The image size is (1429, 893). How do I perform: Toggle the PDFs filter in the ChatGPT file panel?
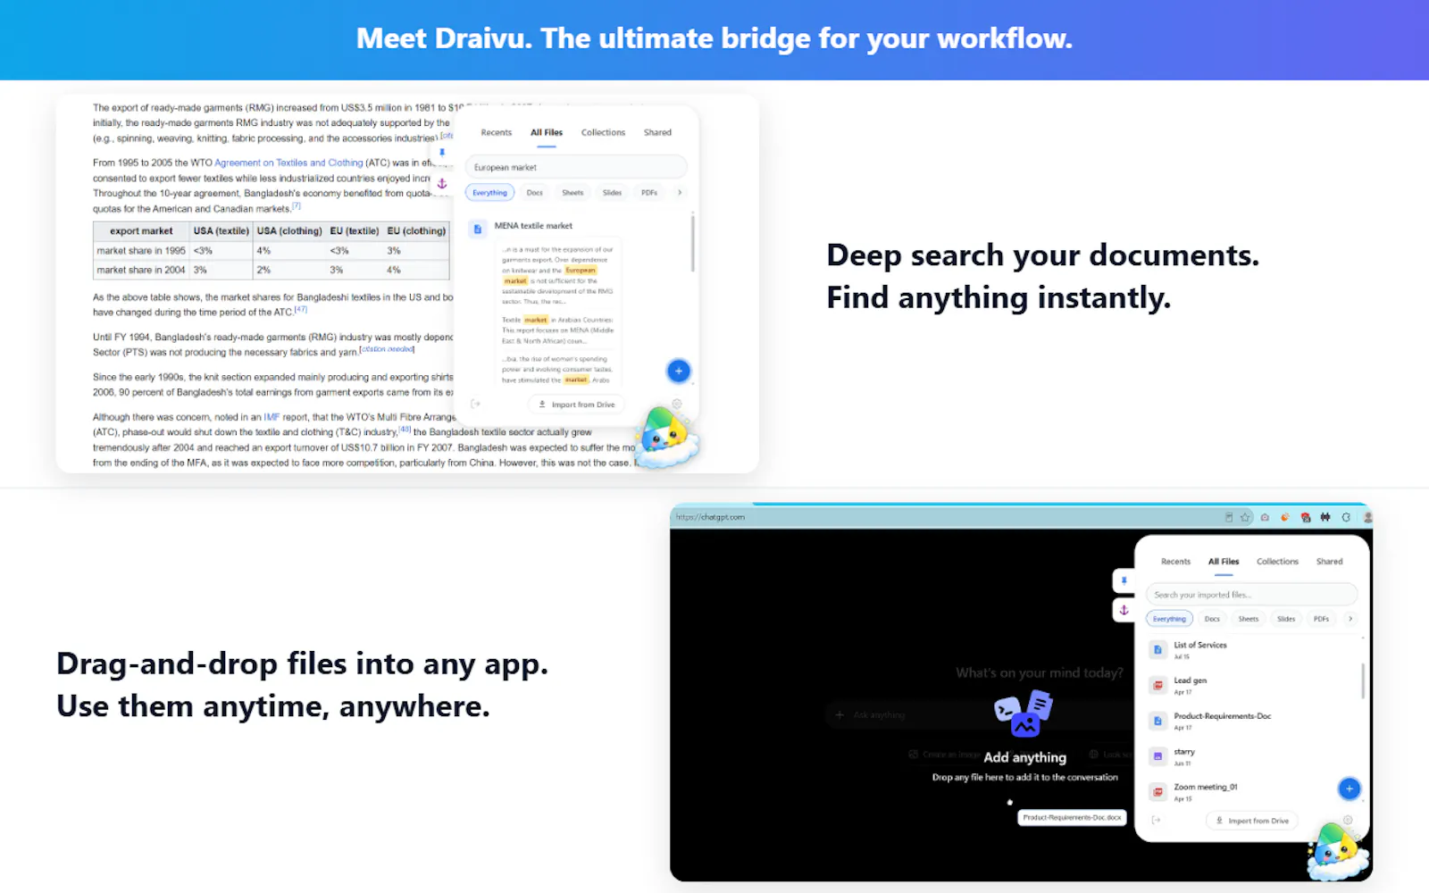tap(1321, 619)
